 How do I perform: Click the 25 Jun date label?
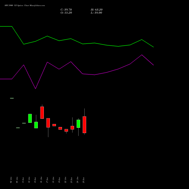(84, 180)
